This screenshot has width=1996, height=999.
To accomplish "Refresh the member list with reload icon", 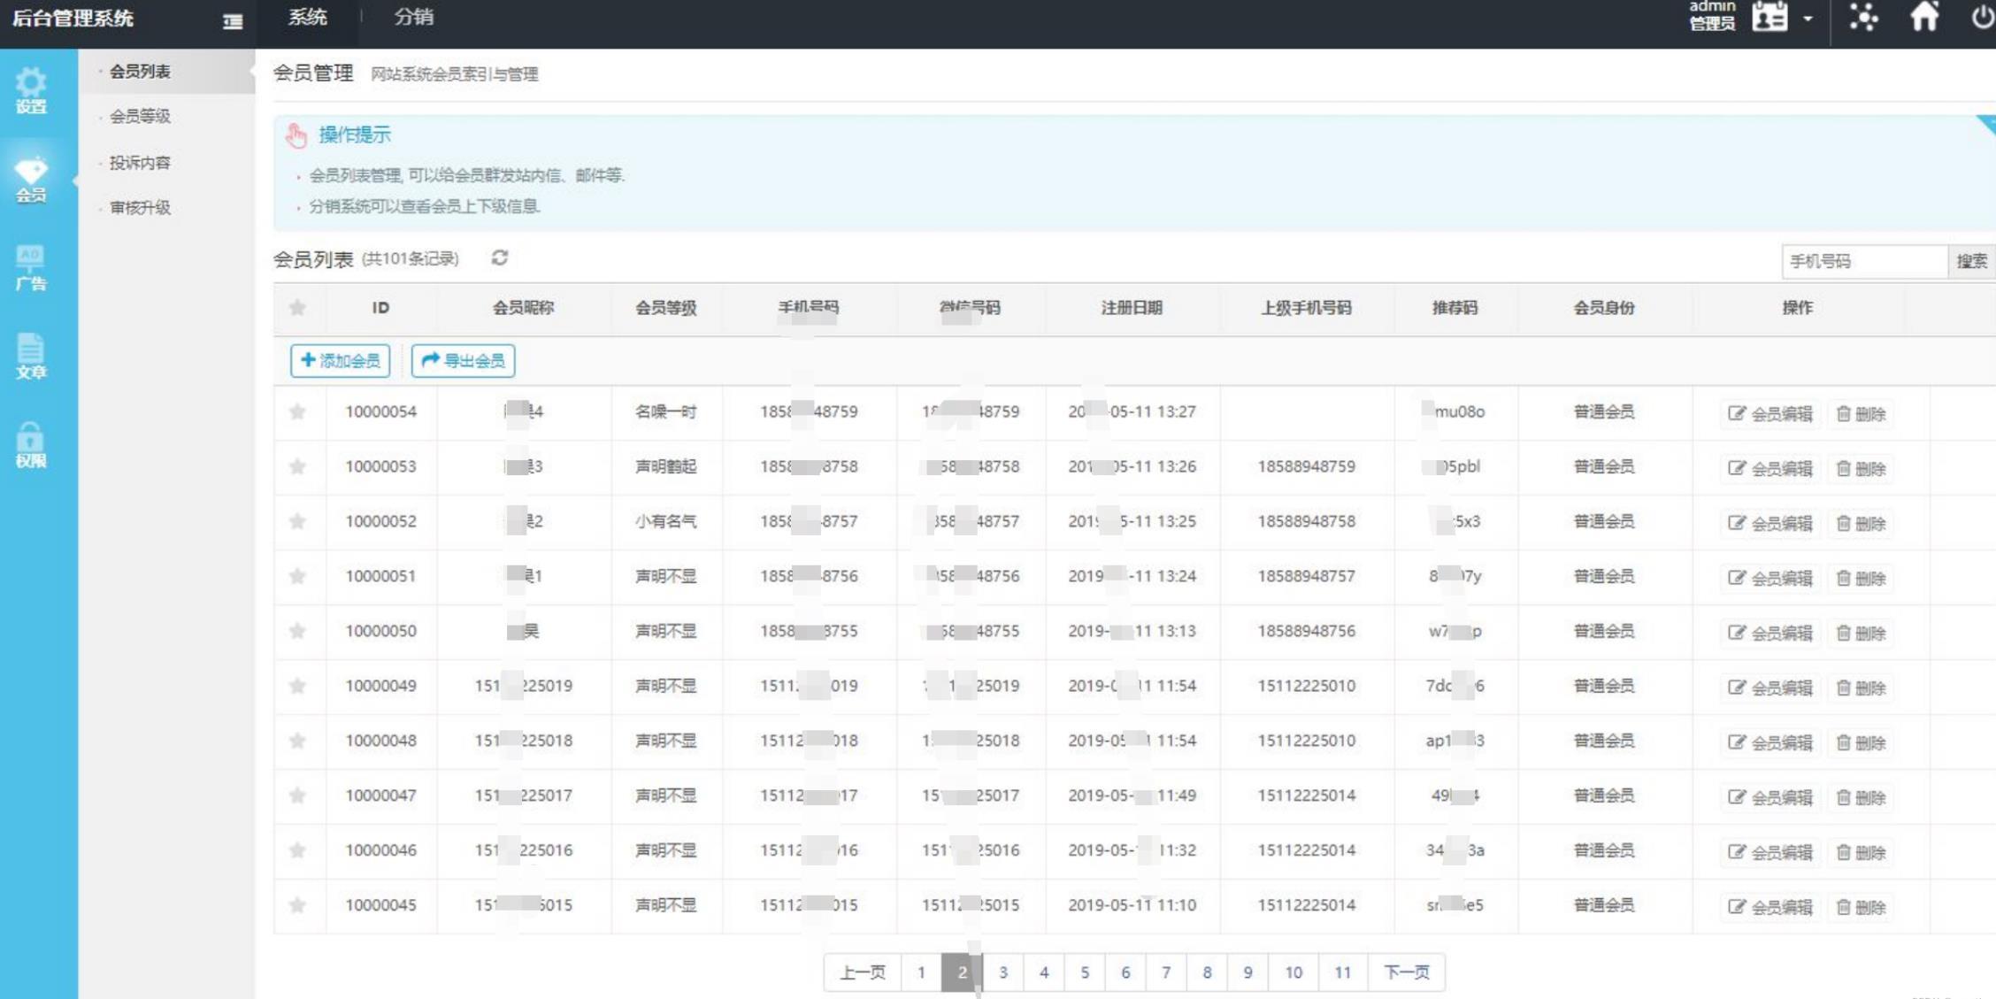I will (500, 258).
